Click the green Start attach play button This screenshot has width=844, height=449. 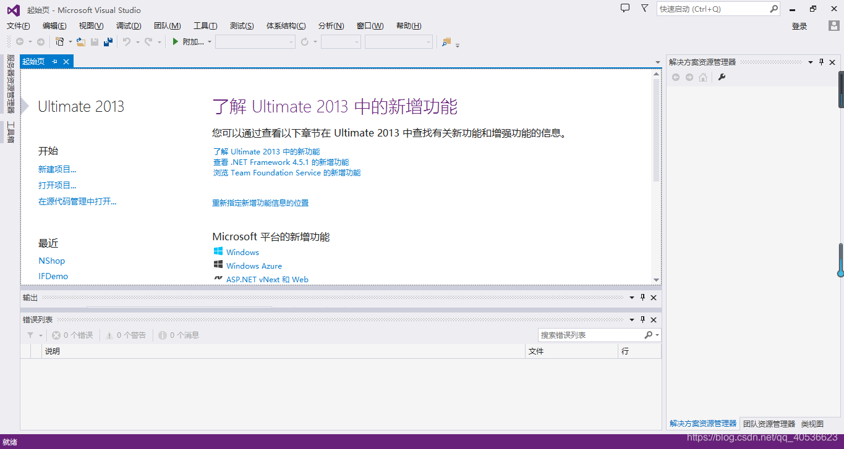176,42
